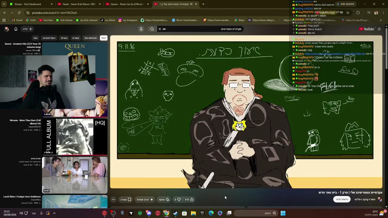Open the 'אחים אחים' video thumbnail
This screenshot has width=388, height=218.
pyautogui.click(x=75, y=175)
